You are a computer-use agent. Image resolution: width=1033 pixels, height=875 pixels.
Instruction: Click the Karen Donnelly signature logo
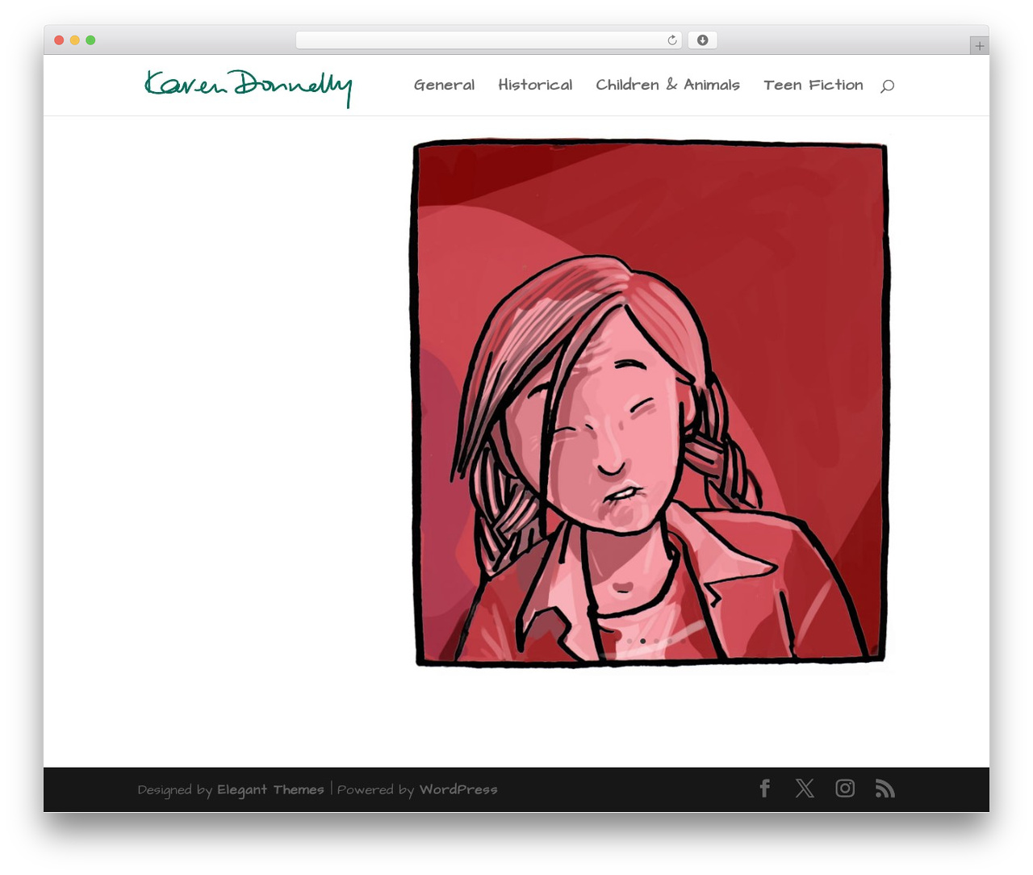249,87
